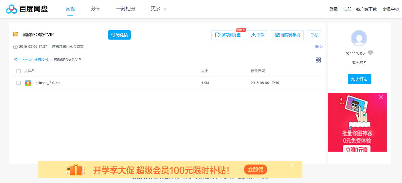Open the clock icon next to share date
Viewport: 402px width, 183px height.
click(15, 46)
